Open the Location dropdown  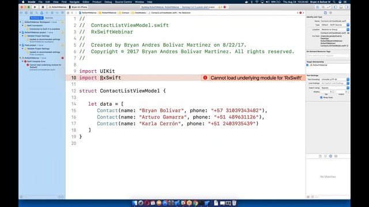(335, 29)
